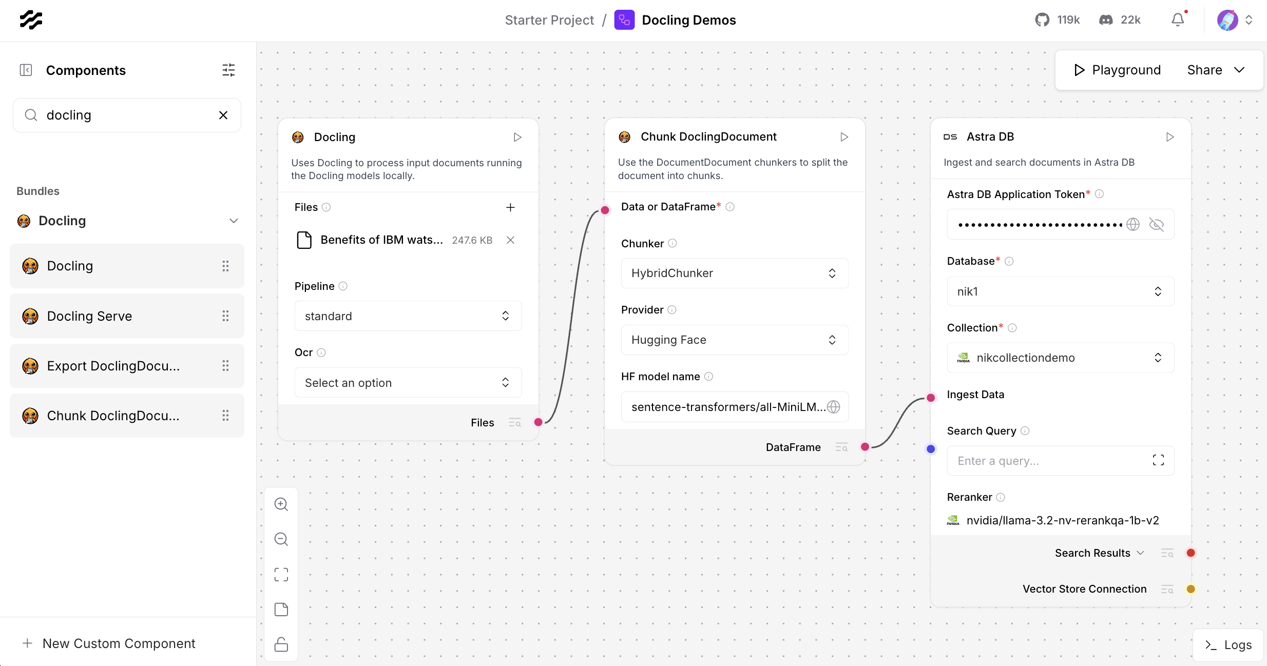Open Discord 22k community link

(x=1120, y=19)
